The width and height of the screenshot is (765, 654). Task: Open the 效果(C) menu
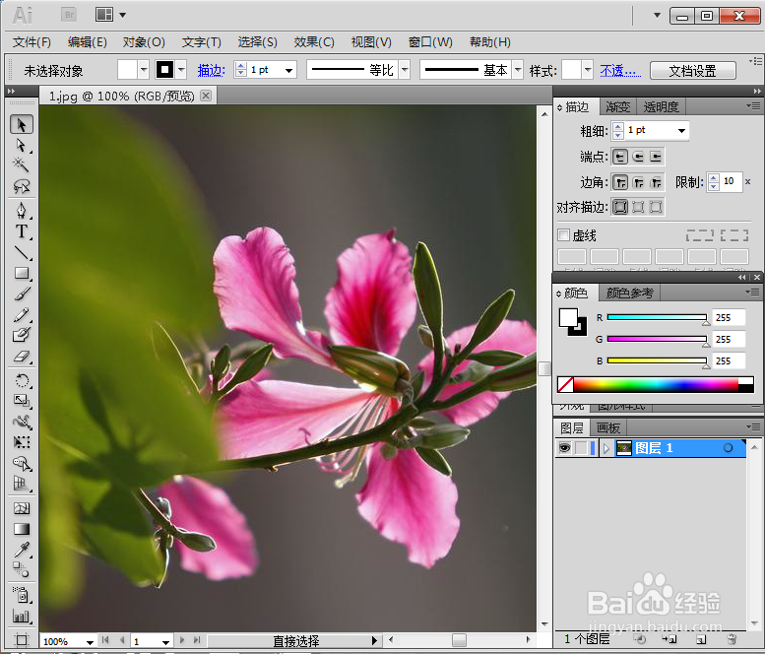pyautogui.click(x=314, y=42)
